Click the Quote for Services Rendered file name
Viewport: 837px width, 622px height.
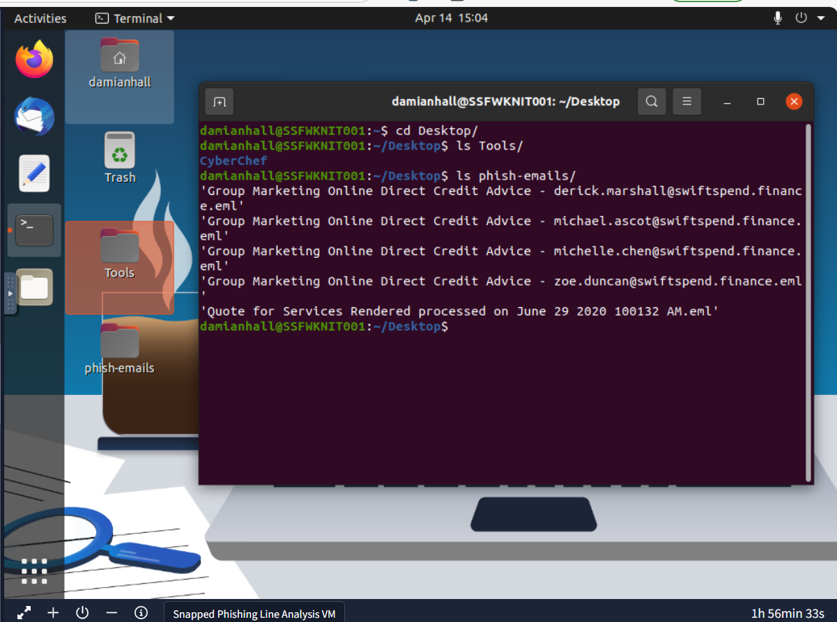coord(459,311)
